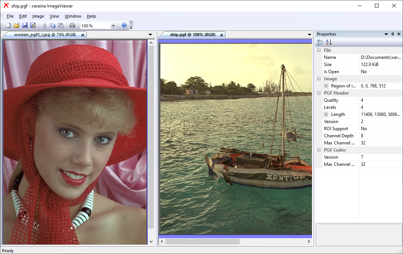Open the Image menu
This screenshot has width=403, height=254.
click(x=38, y=16)
